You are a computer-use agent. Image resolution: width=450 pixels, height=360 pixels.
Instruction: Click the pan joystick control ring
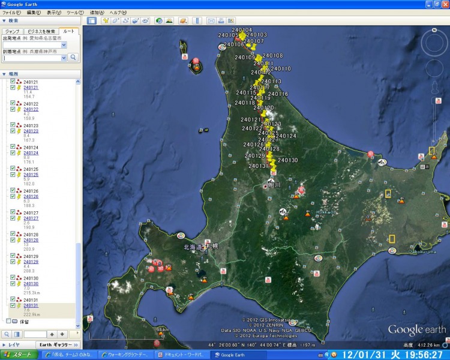point(434,68)
